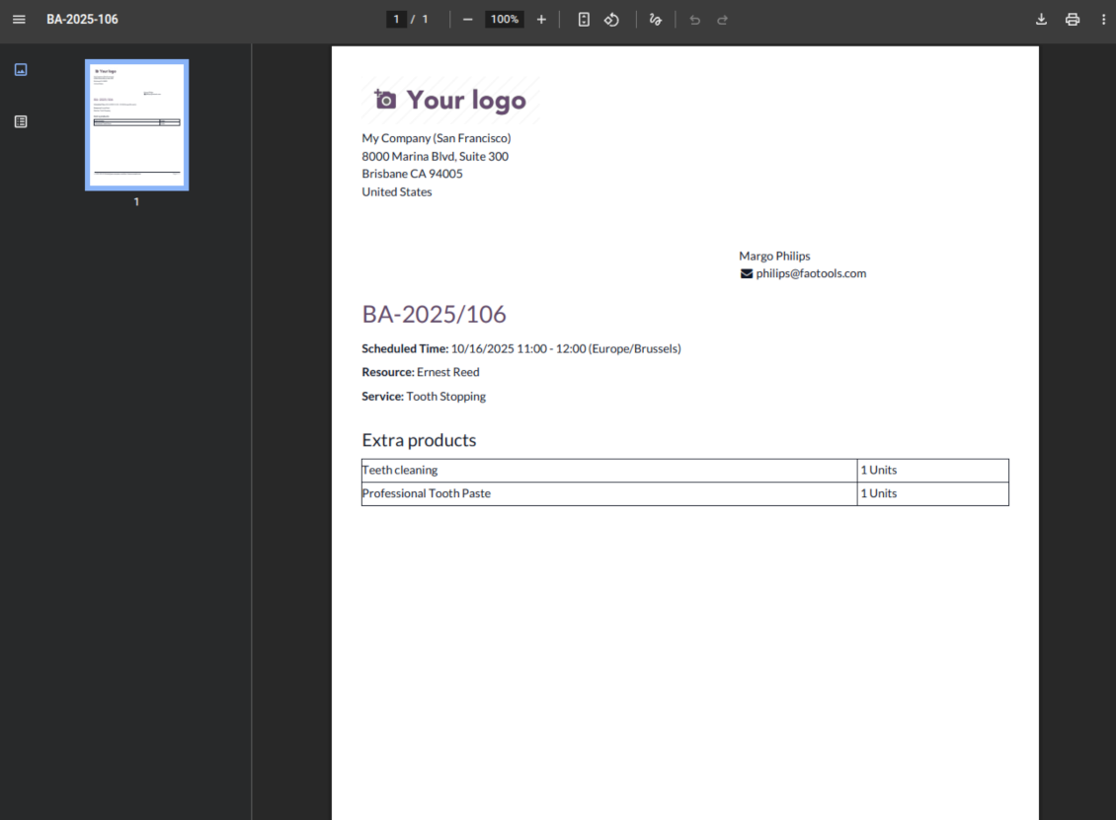Click the Professional Tooth Paste cell
This screenshot has height=820, width=1116.
609,493
